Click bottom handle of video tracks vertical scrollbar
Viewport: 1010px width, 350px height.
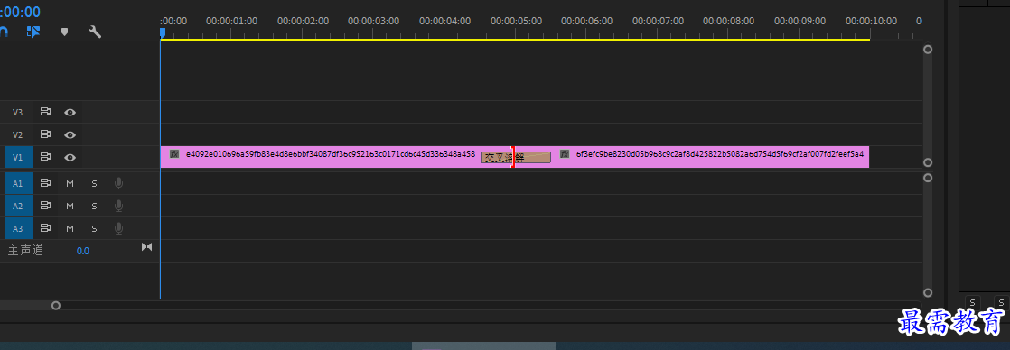coord(928,162)
